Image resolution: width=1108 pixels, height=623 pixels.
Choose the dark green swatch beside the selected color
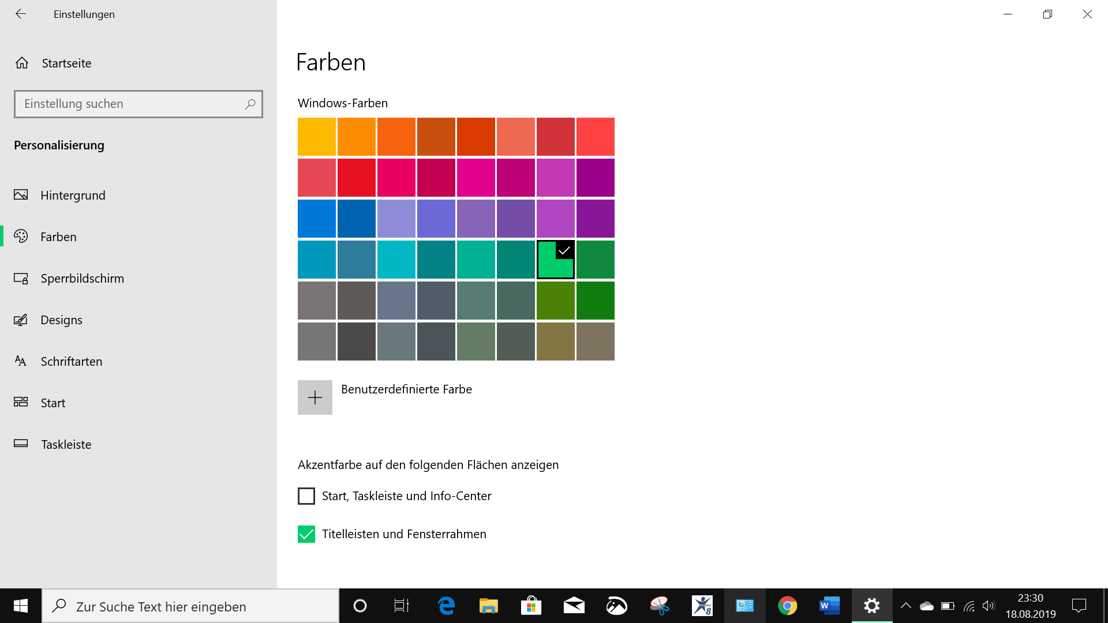pos(595,260)
